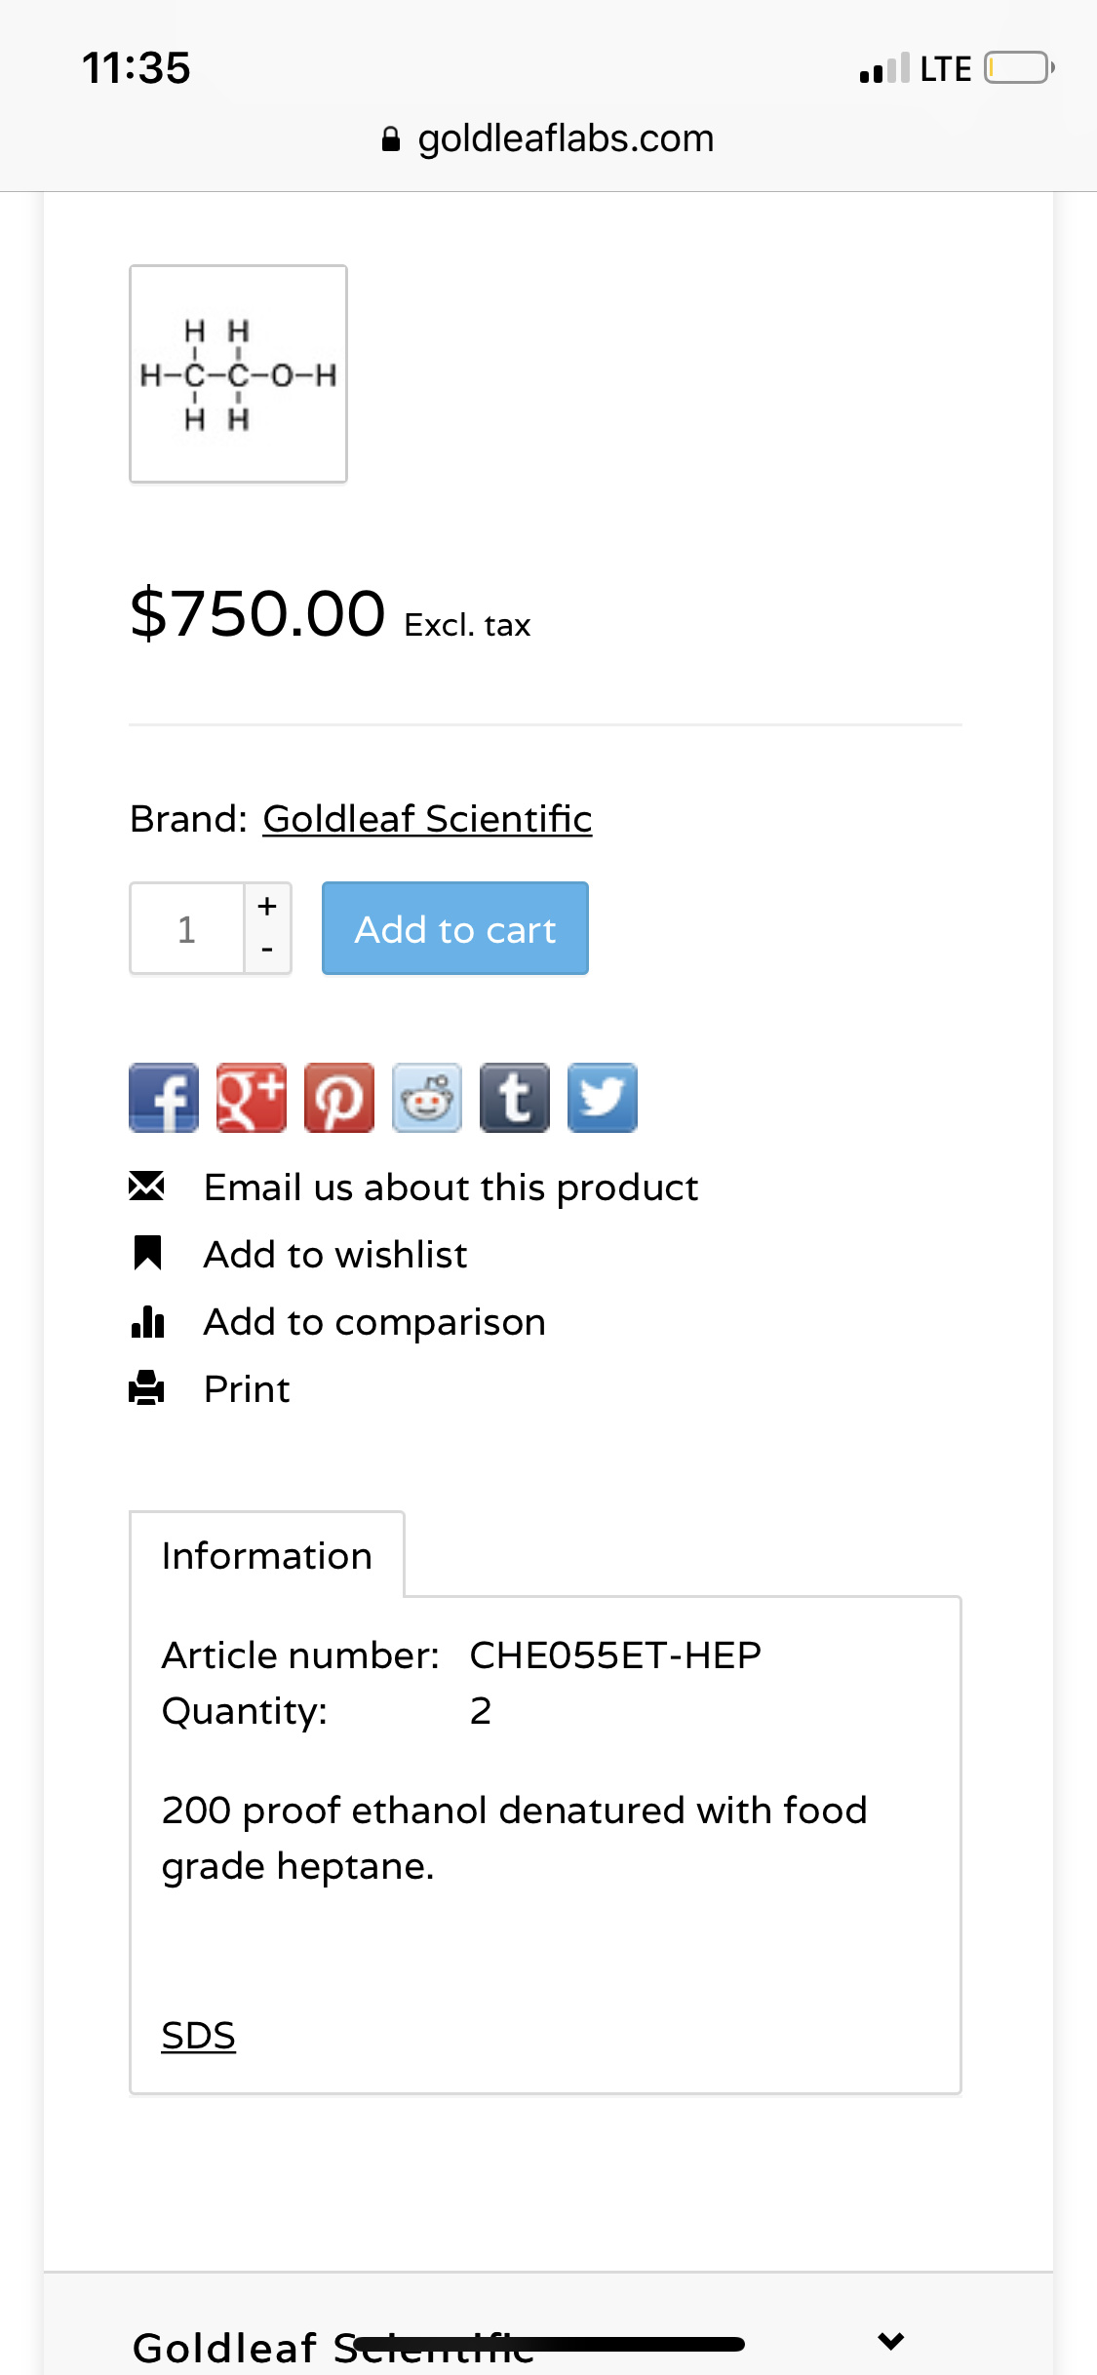Click the bookmark wishlist icon
The width and height of the screenshot is (1097, 2375).
147,1254
